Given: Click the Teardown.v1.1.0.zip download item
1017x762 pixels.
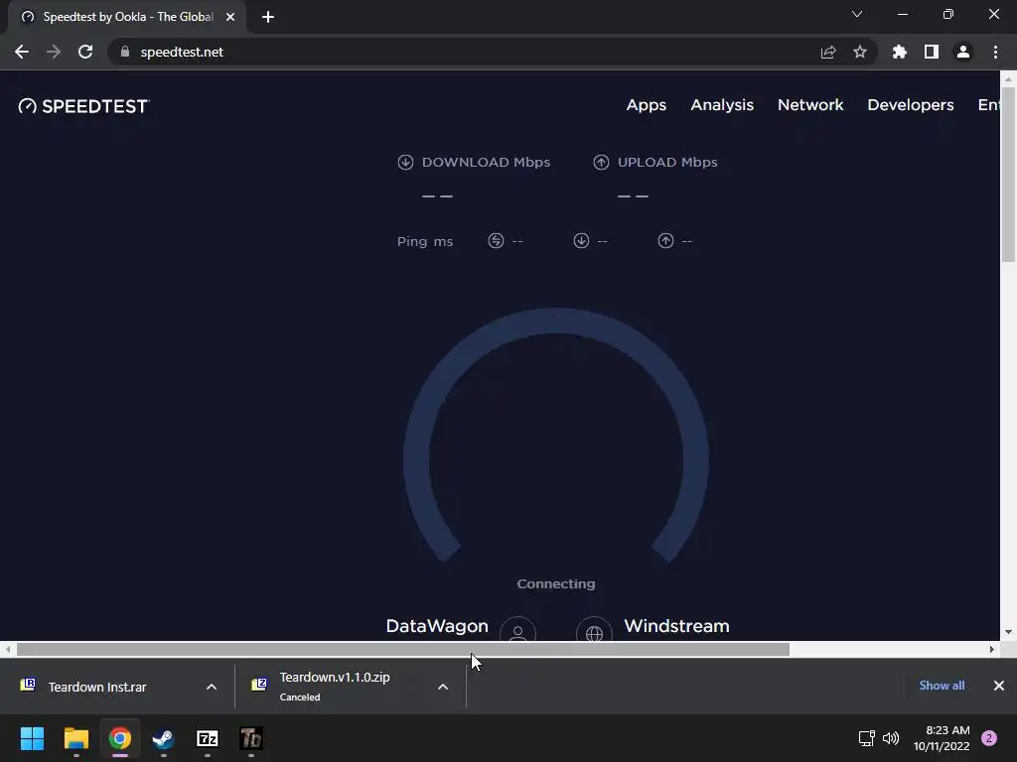Looking at the screenshot, I should [335, 687].
